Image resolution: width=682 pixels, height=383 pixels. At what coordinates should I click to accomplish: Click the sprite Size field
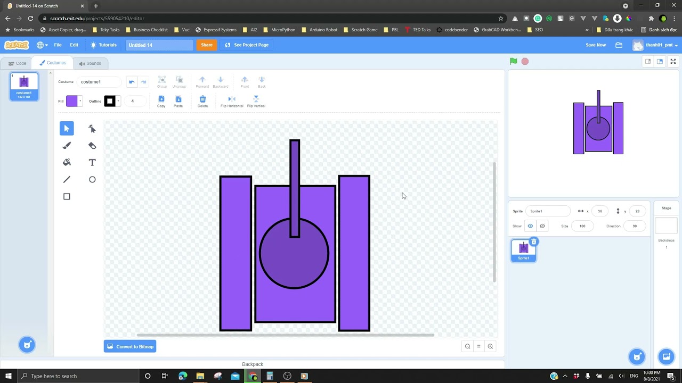(x=582, y=226)
